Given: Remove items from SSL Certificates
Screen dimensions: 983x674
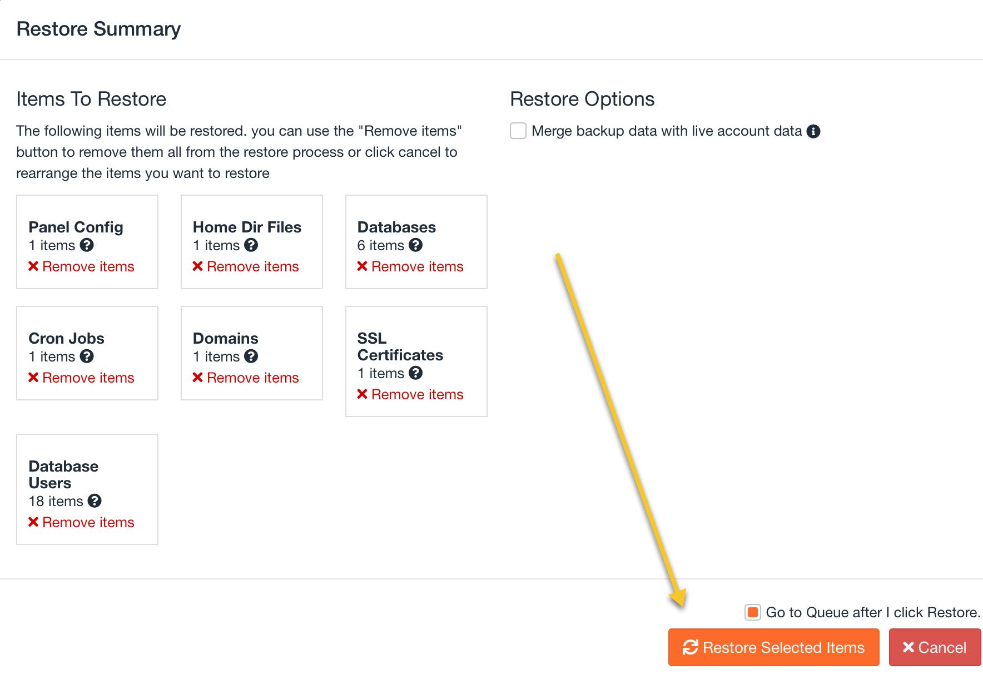Looking at the screenshot, I should [x=410, y=394].
